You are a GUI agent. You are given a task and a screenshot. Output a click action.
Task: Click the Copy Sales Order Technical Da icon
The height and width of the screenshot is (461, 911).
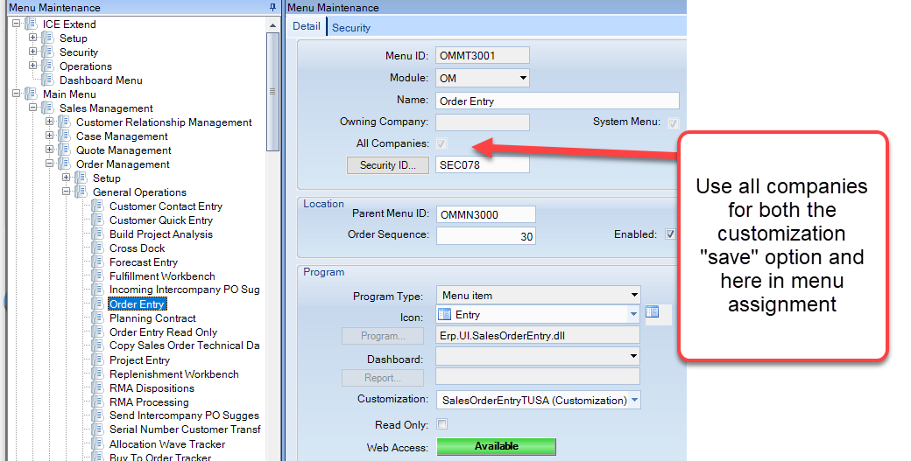click(98, 346)
